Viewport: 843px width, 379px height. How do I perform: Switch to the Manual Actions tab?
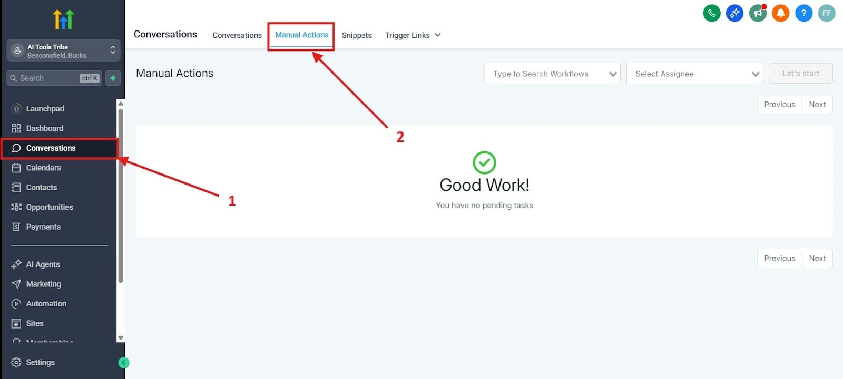(x=301, y=35)
